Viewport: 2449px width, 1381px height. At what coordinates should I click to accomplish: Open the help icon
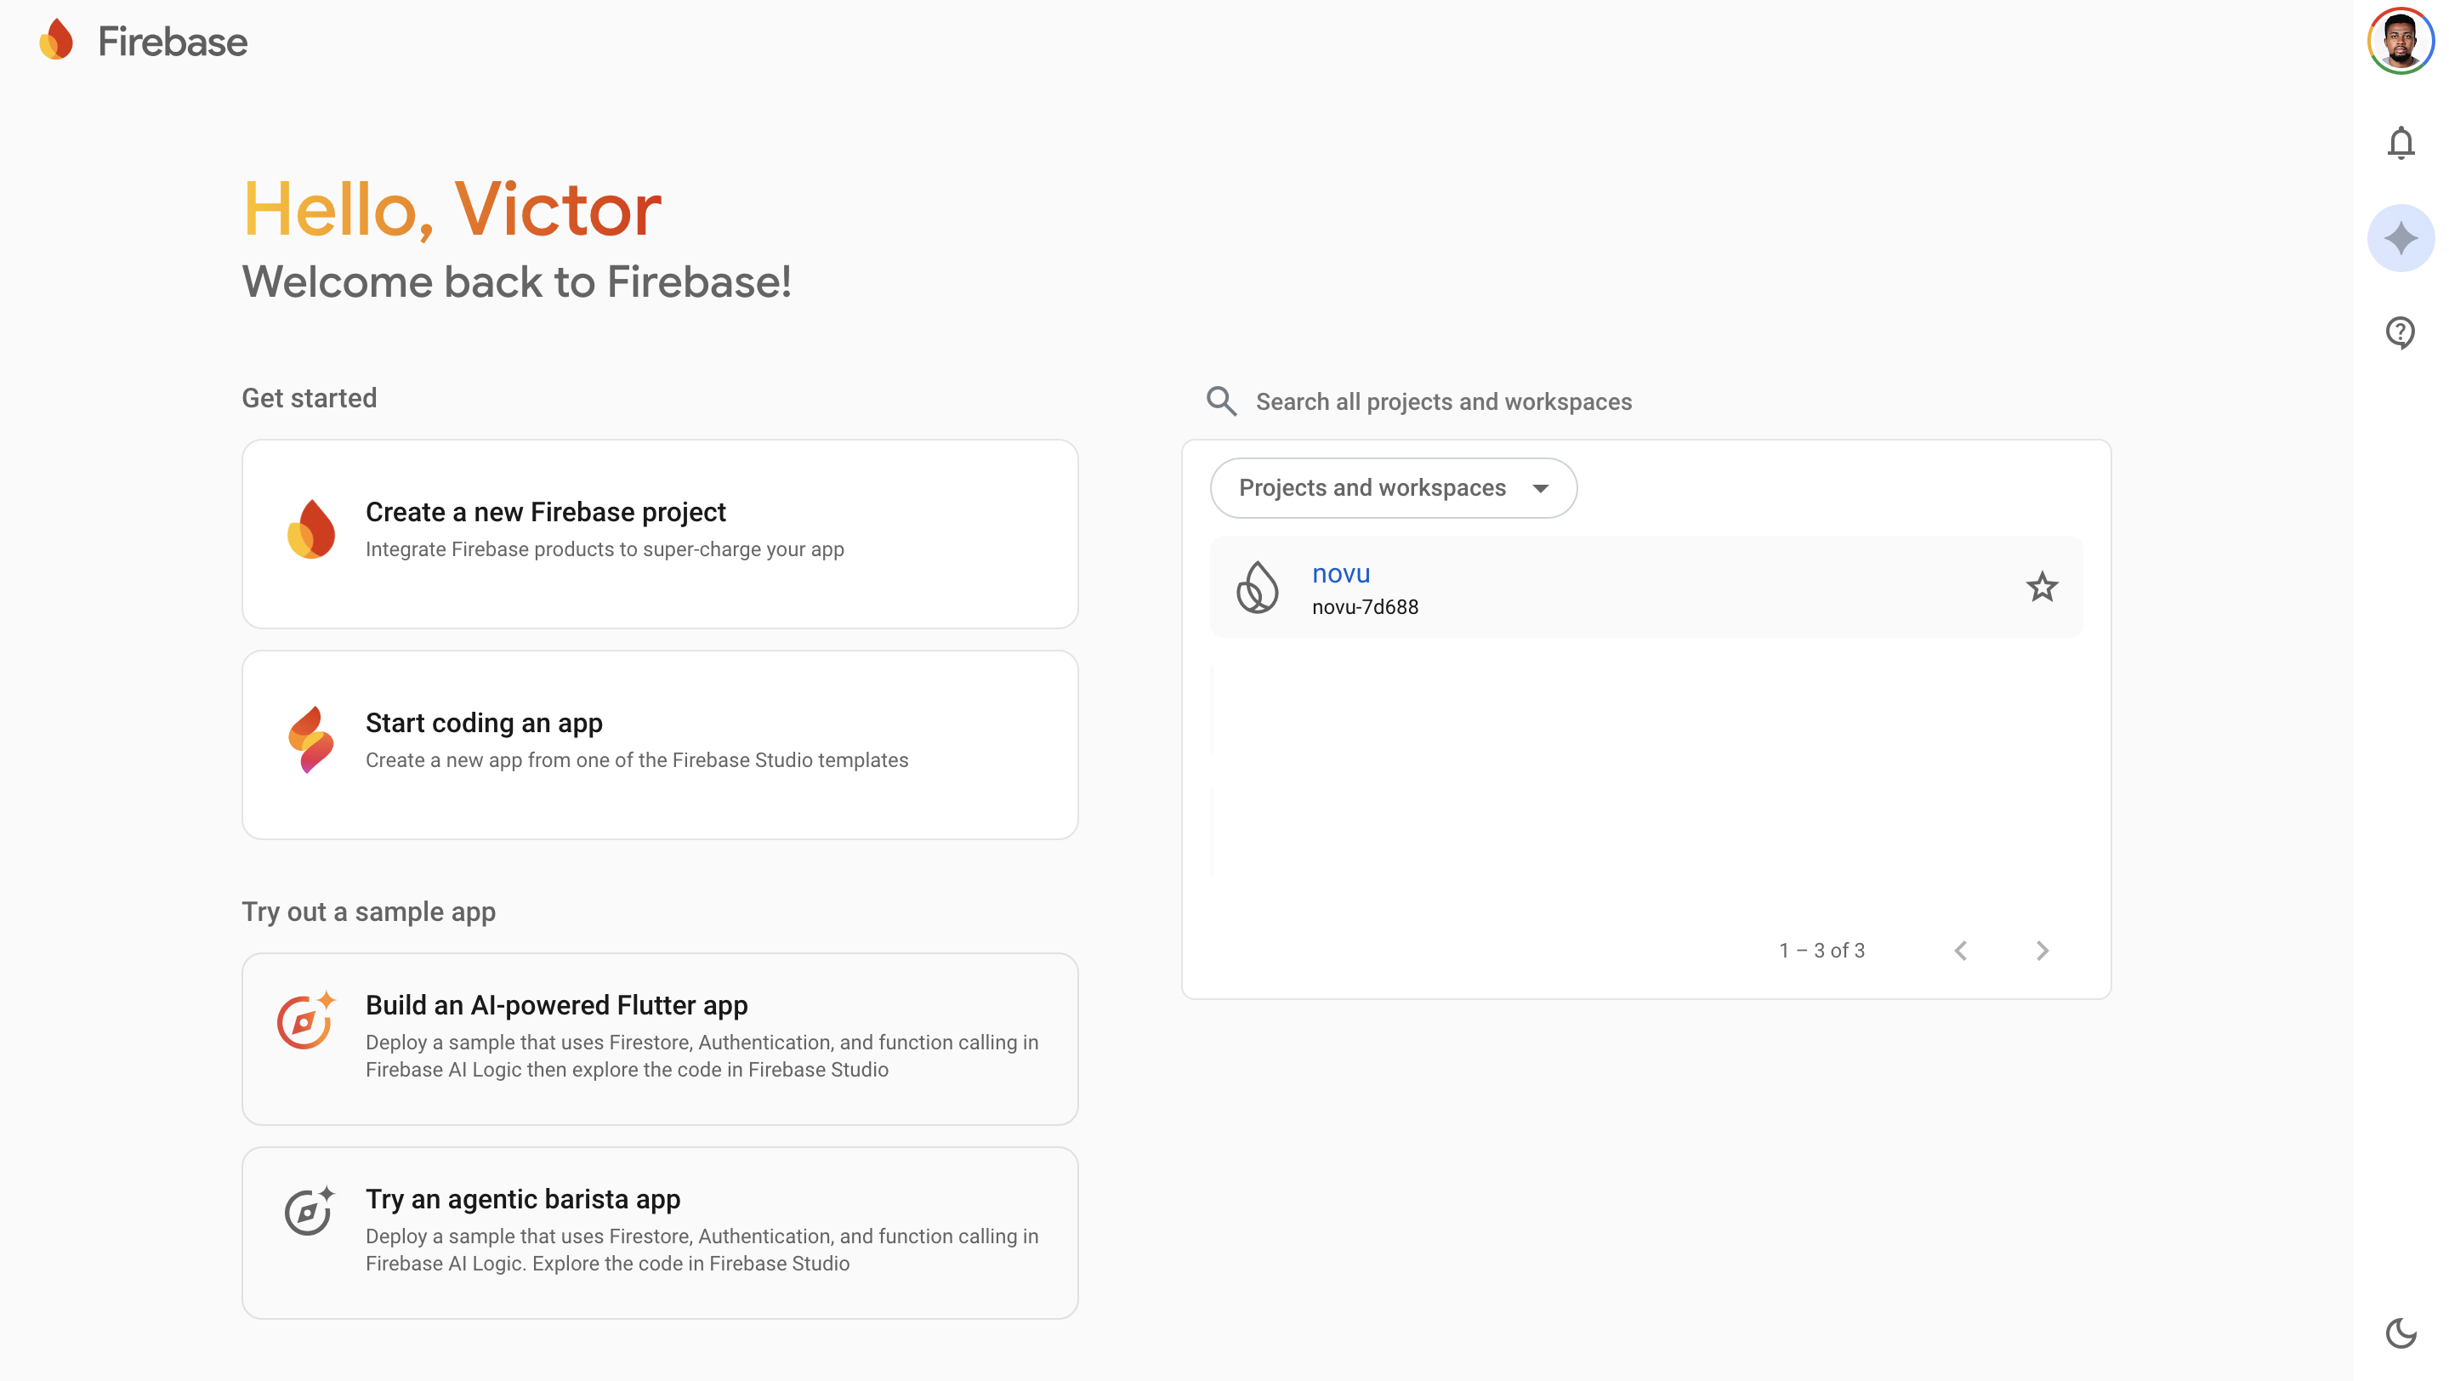(x=2401, y=332)
